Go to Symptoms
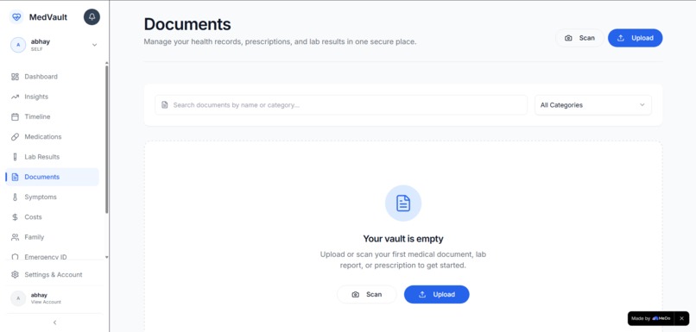The image size is (696, 332). pyautogui.click(x=53, y=197)
